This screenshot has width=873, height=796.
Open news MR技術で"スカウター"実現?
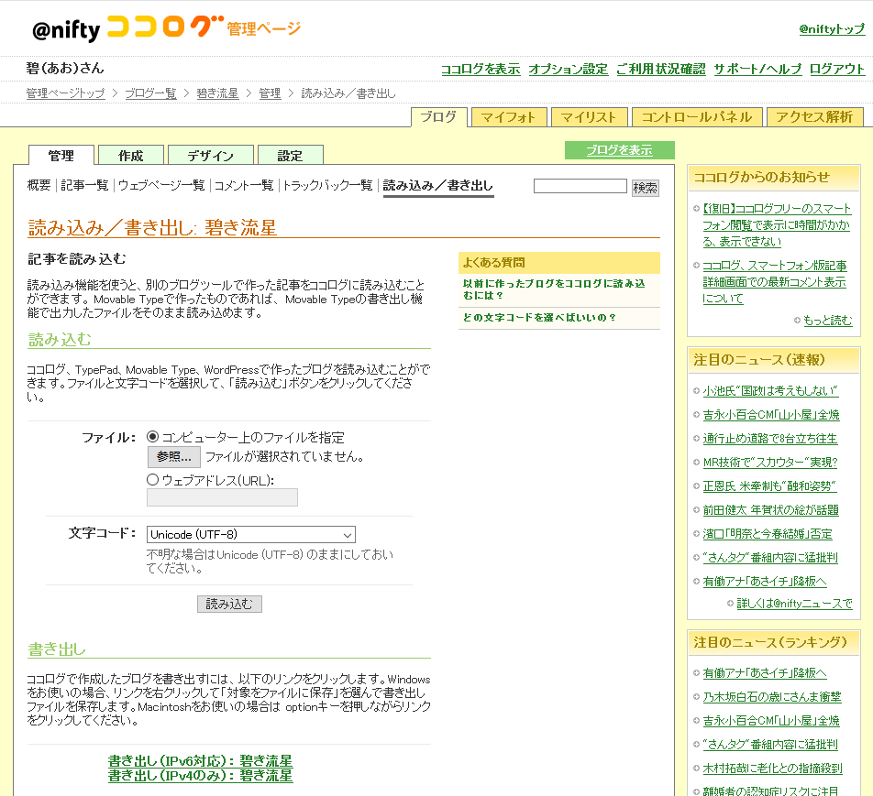pos(770,463)
